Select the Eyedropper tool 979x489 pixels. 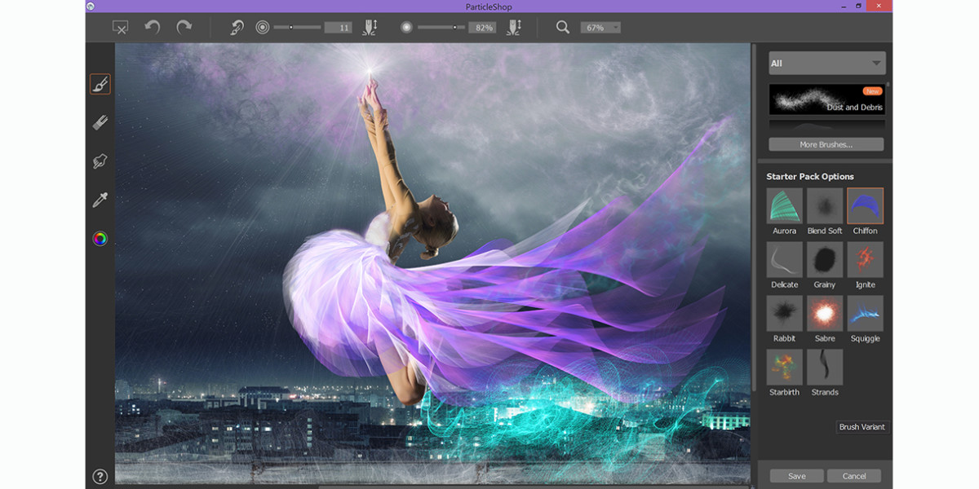click(100, 200)
